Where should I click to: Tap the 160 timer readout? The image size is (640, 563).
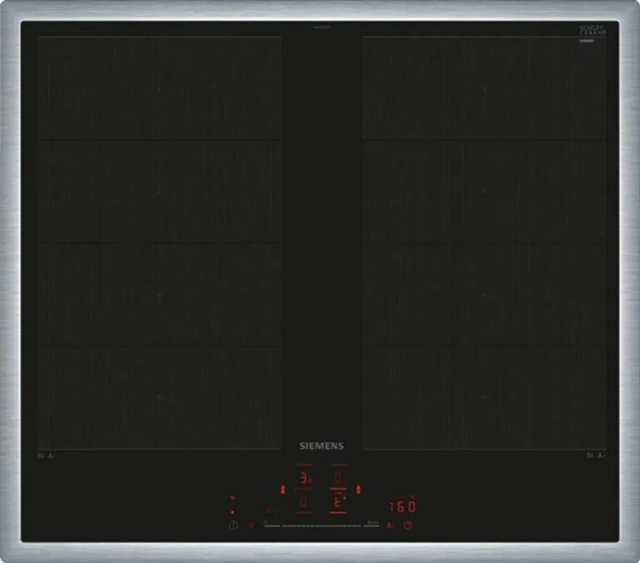coord(403,507)
